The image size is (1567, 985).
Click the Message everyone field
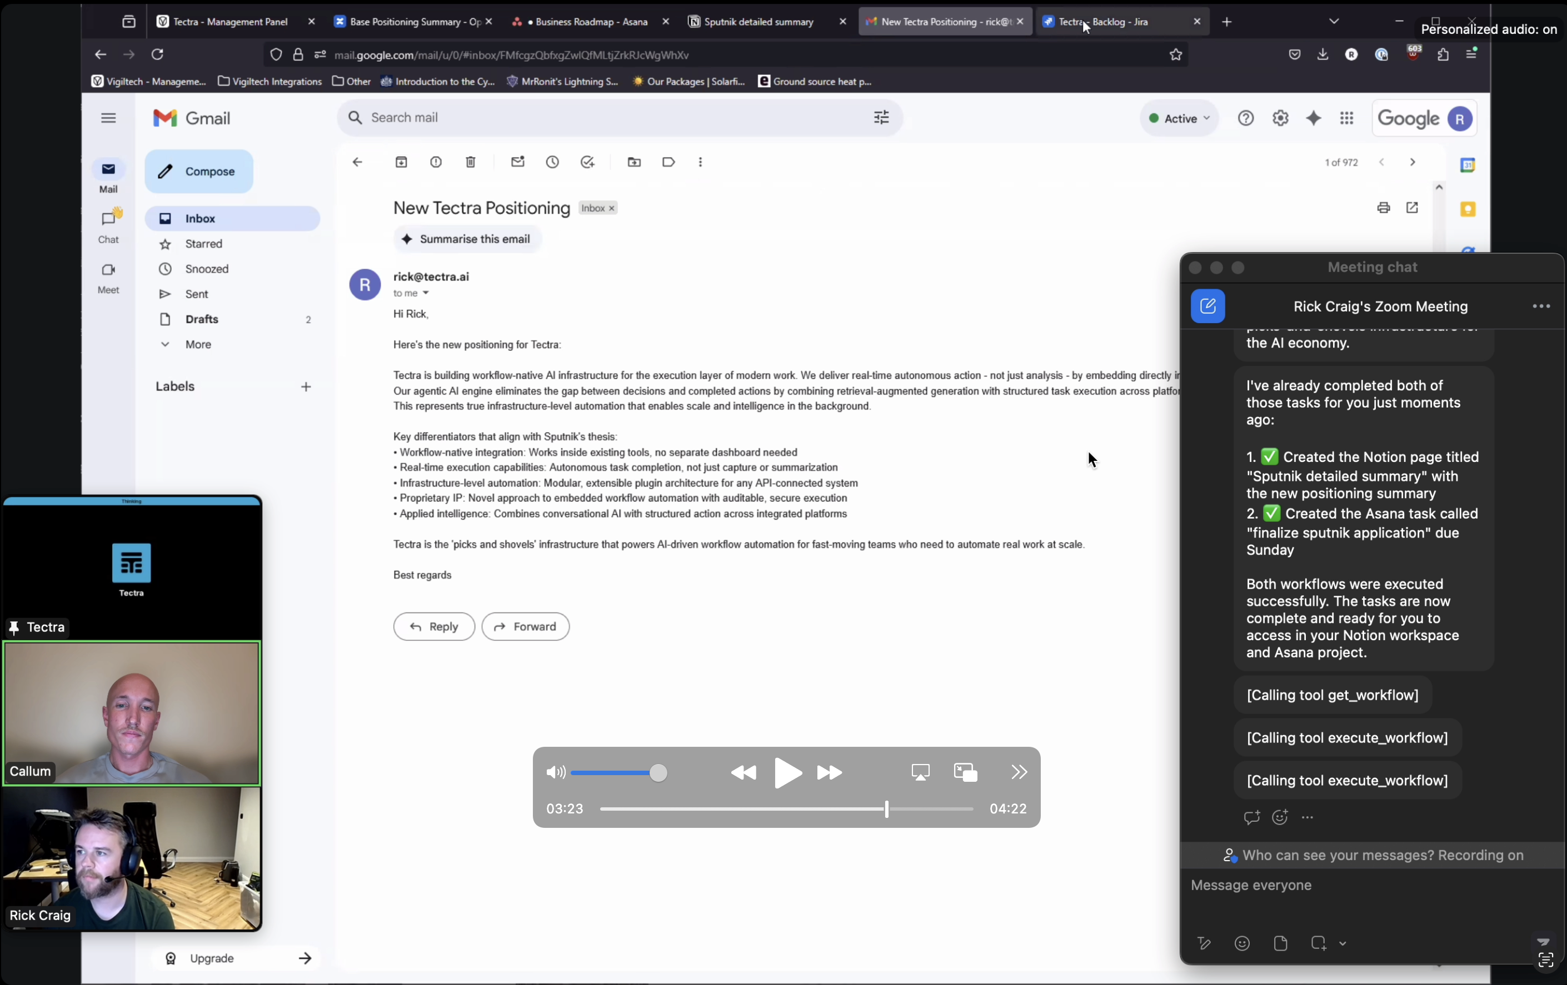(x=1372, y=886)
